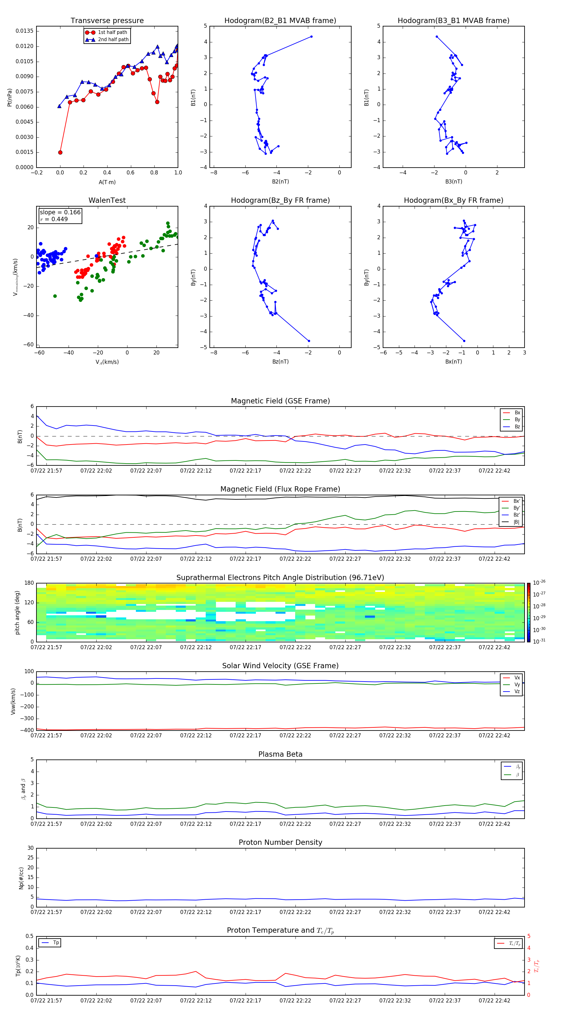Image resolution: width=561 pixels, height=1028 pixels.
Task: Click the 'Plasma Beta' panel title
Action: pos(280,754)
